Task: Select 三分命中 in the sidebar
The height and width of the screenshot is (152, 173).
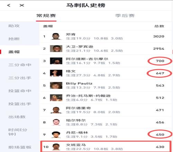Action: coord(20,65)
